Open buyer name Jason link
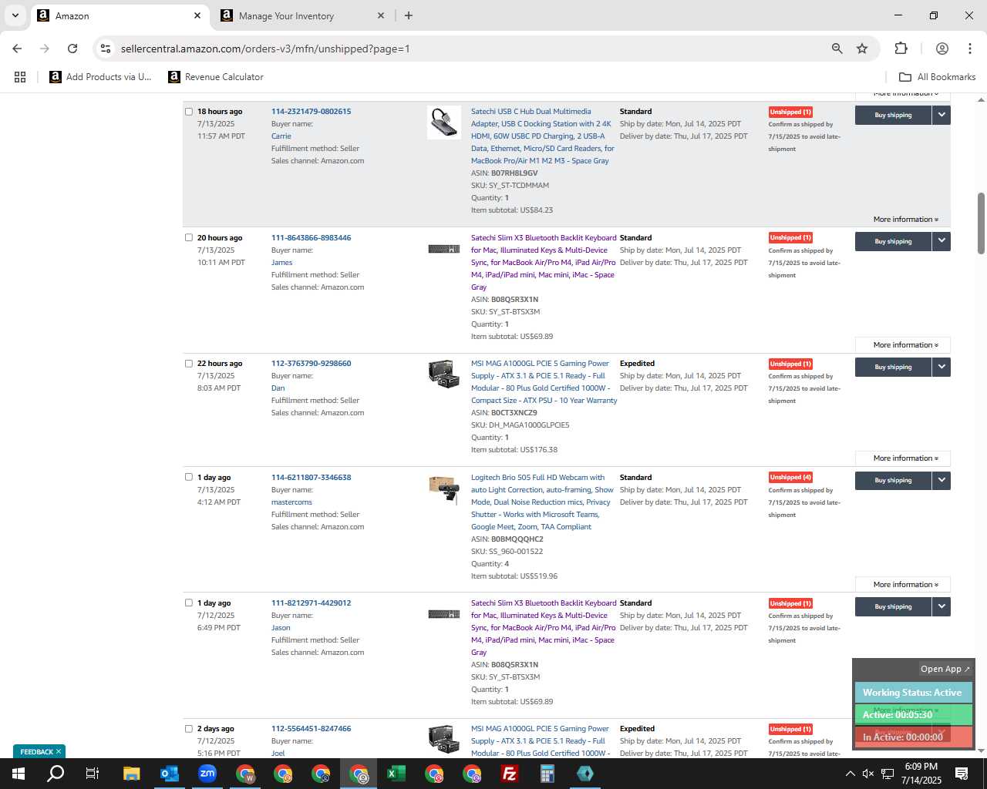987x789 pixels. 281,628
